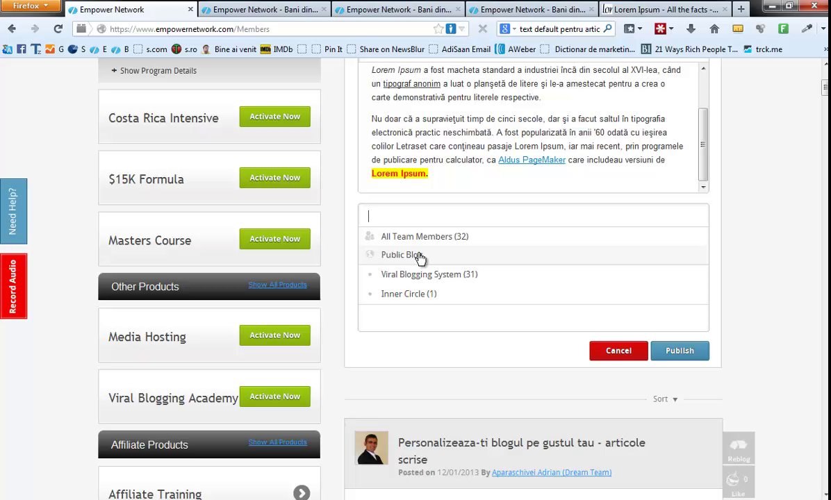The height and width of the screenshot is (500, 831).
Task: Click the highlighted Lorem Ipsum text
Action: click(x=400, y=173)
